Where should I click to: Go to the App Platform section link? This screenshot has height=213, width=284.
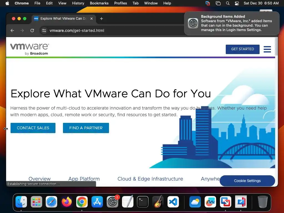tap(84, 179)
